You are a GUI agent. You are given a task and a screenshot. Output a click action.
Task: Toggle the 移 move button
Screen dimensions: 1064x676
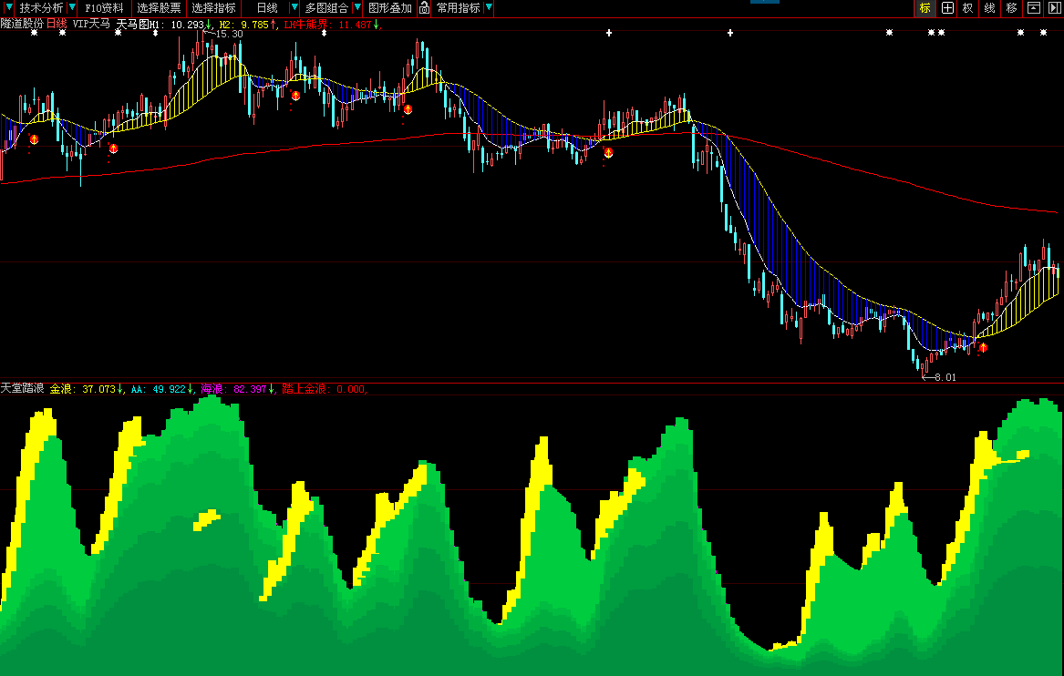pos(1011,8)
